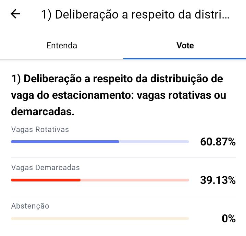Screen dimensions: 246x236
Task: Click the divider line below Vagas Rotativas row
Action: 123,157
